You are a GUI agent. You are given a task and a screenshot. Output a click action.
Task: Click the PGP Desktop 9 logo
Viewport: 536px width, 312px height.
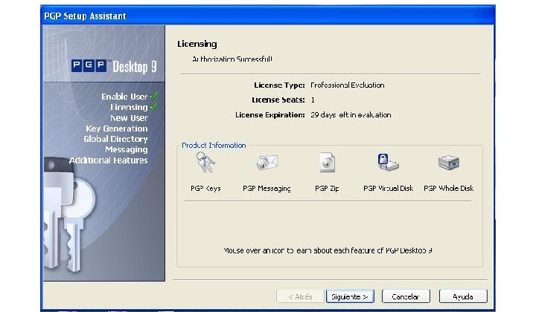(114, 66)
